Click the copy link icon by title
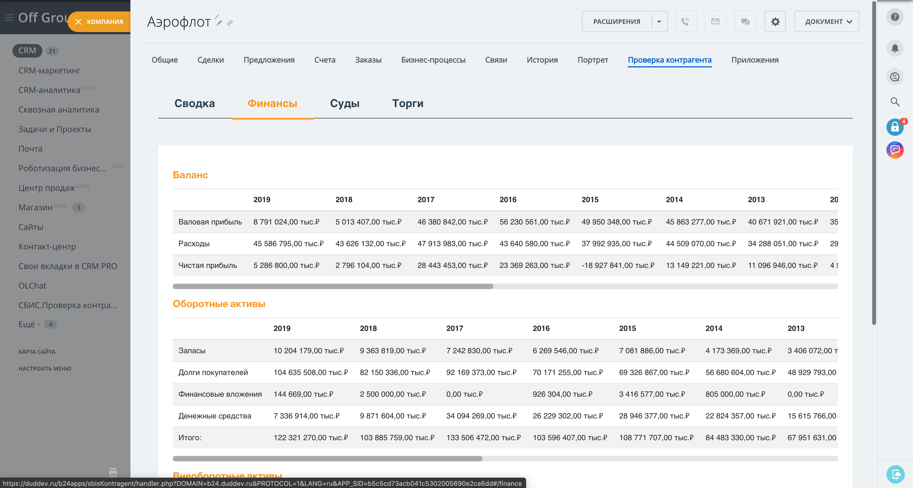Image resolution: width=913 pixels, height=488 pixels. point(230,23)
